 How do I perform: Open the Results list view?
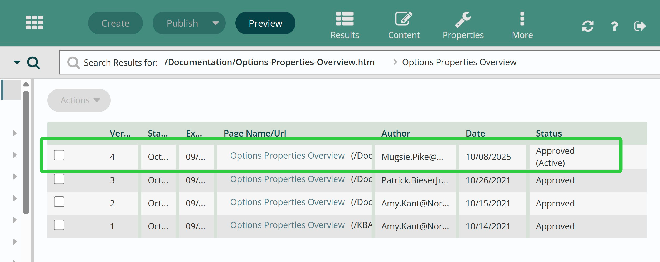(345, 25)
